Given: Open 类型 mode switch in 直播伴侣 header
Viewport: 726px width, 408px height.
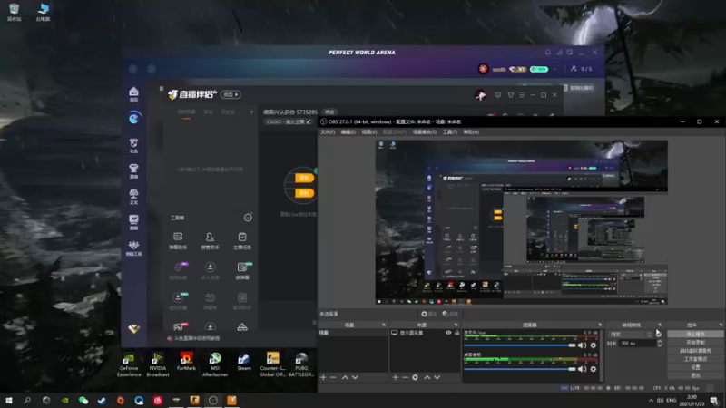Looking at the screenshot, I should pyautogui.click(x=231, y=94).
